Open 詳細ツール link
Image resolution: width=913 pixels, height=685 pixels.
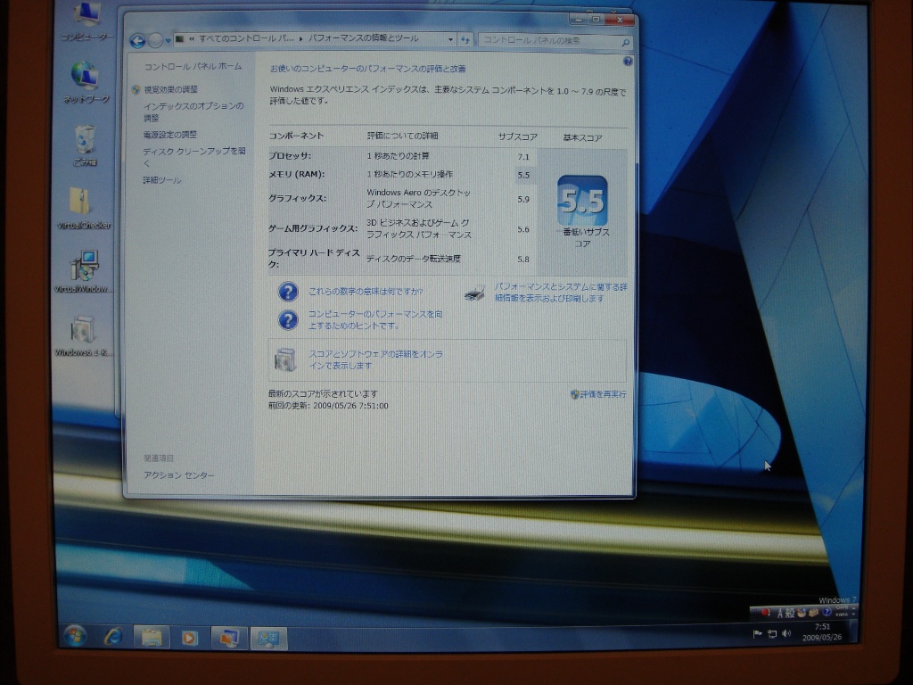tap(162, 180)
